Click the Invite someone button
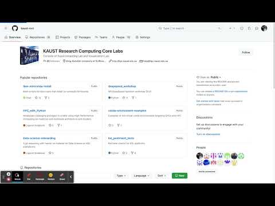Viewport: 275px width, 206px height. pos(207,172)
